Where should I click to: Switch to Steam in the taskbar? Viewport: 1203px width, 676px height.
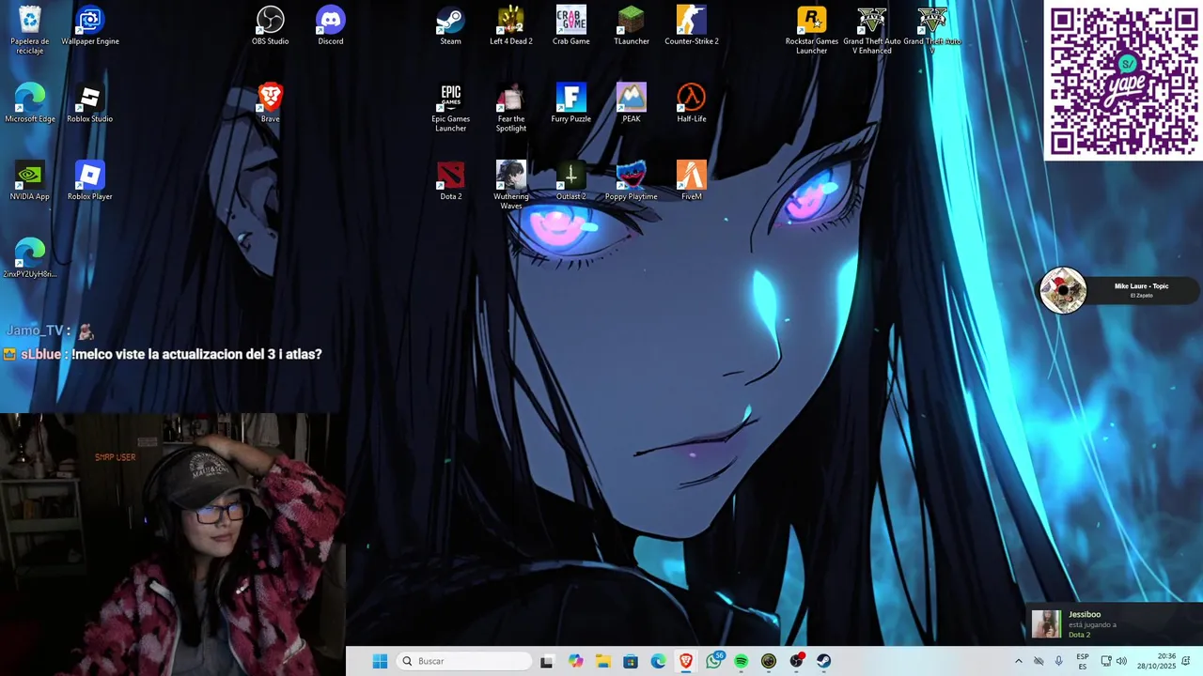click(x=824, y=661)
